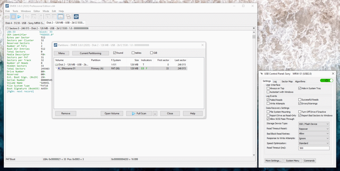
Task: Open partitions list toolbar icon
Action: pyautogui.click(x=13, y=17)
